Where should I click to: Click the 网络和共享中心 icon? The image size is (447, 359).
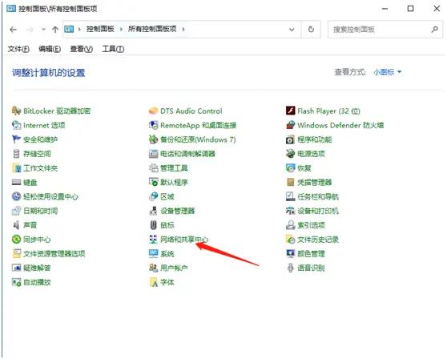[153, 239]
